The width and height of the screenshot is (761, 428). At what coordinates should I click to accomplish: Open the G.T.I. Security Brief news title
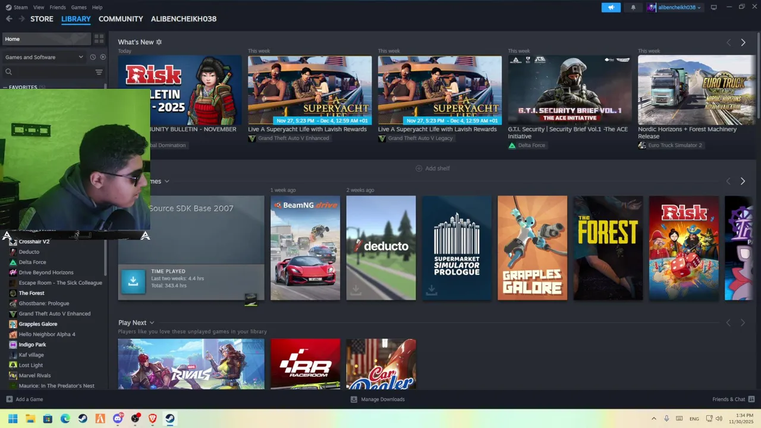click(568, 133)
